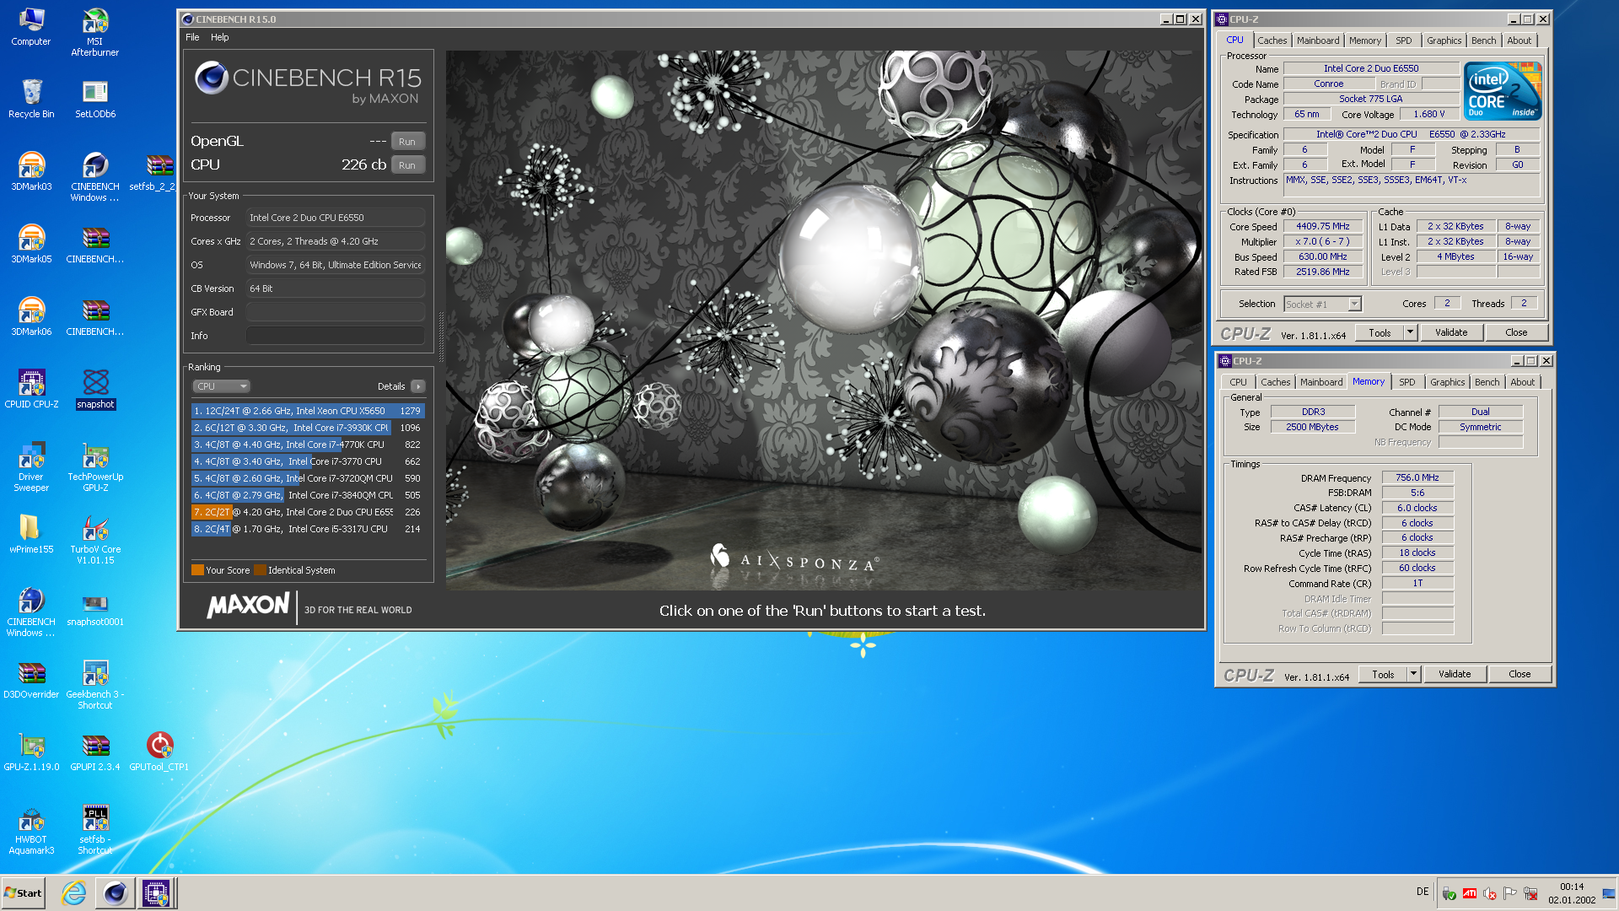Image resolution: width=1619 pixels, height=911 pixels.
Task: Open the Recycle Bin icon
Action: click(x=31, y=99)
